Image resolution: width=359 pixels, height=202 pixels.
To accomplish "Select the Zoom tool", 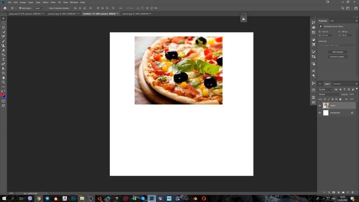I will 3,82.
